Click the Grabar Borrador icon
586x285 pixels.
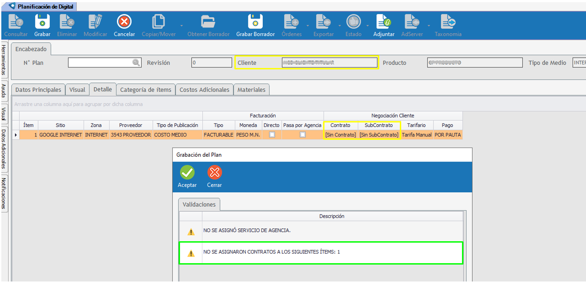[255, 21]
